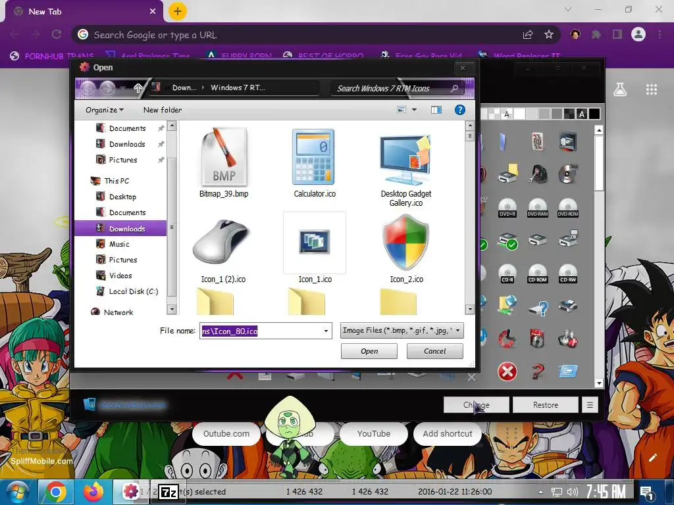Click the Forward arrow in the Open dialog

[x=107, y=88]
